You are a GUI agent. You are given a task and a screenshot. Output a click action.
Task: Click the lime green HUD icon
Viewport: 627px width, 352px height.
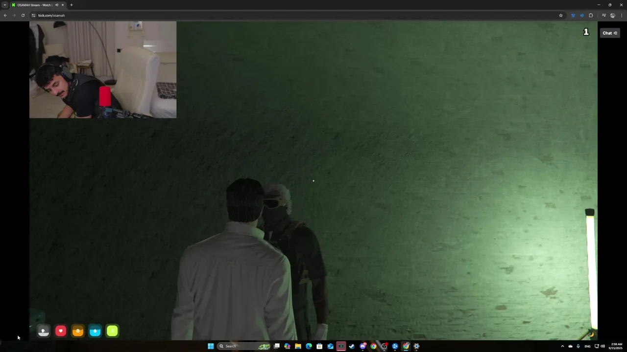pyautogui.click(x=112, y=331)
